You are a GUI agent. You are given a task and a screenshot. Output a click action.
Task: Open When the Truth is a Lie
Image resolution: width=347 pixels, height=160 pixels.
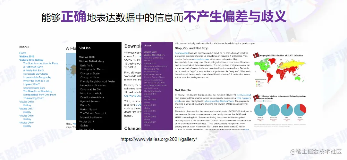coord(36,81)
